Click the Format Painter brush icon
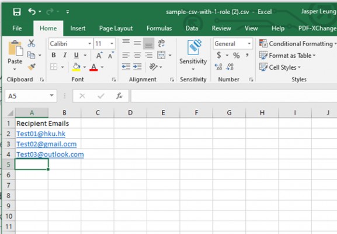The width and height of the screenshot is (337, 234). coord(32,67)
